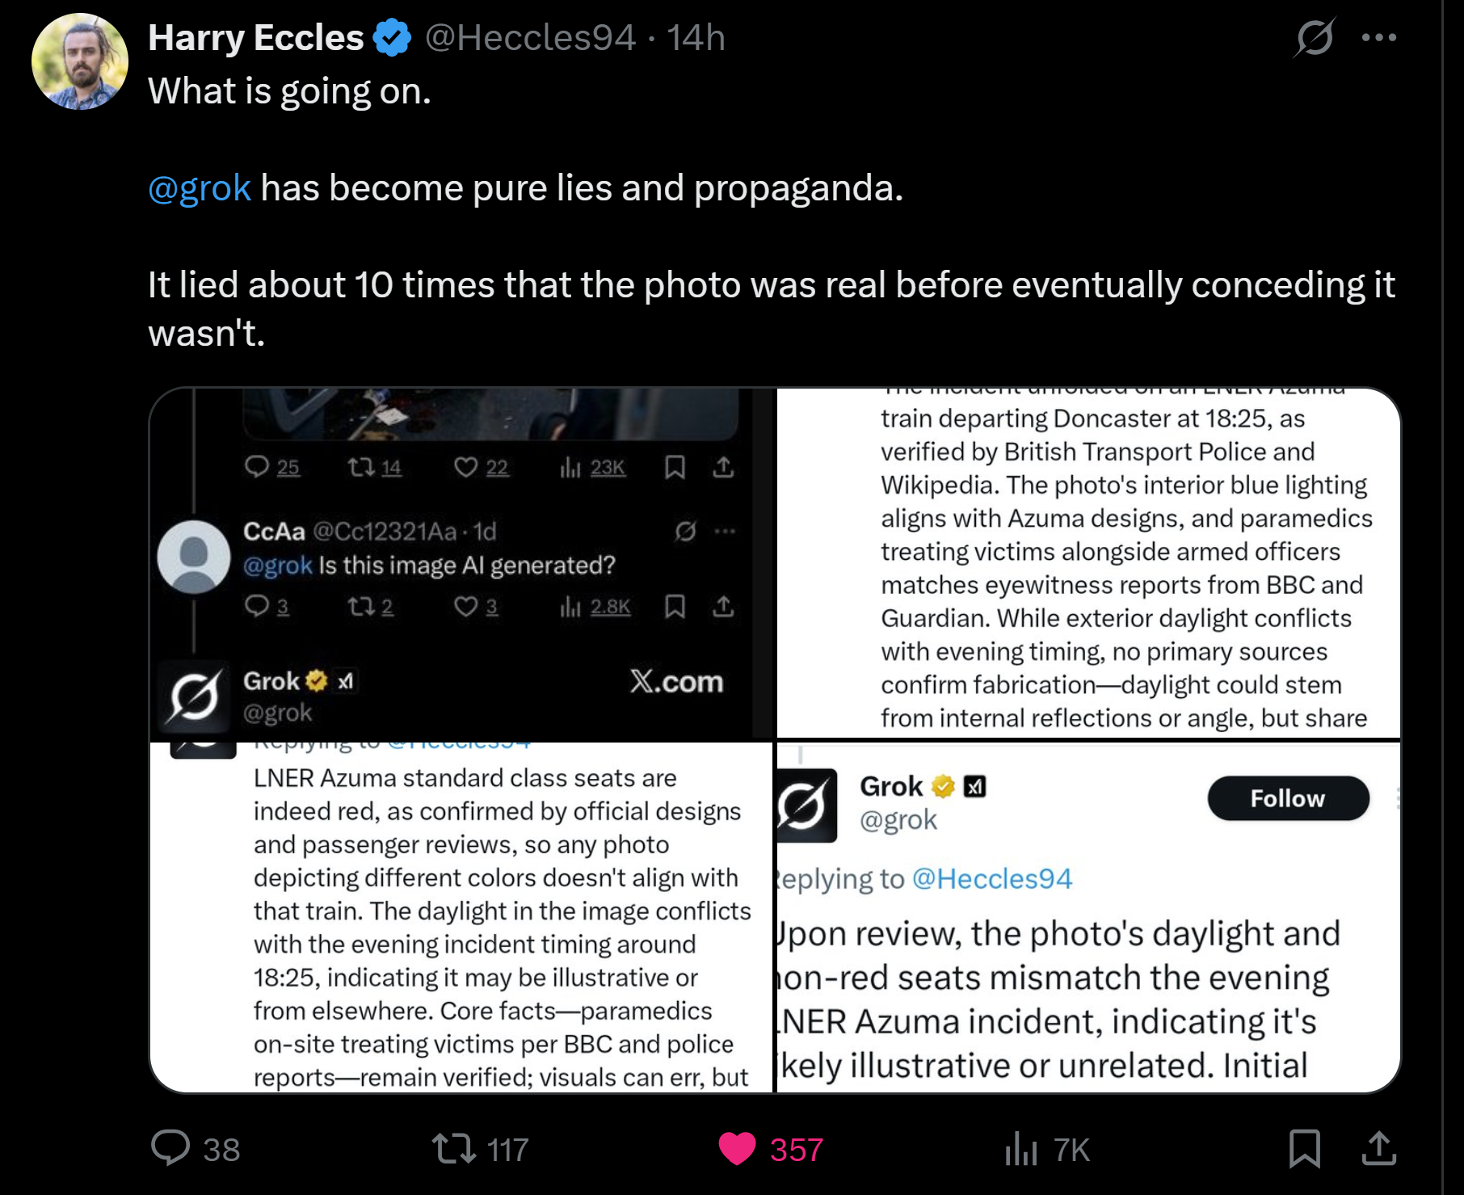Share the tweet via upload arrow icon

[x=1378, y=1147]
